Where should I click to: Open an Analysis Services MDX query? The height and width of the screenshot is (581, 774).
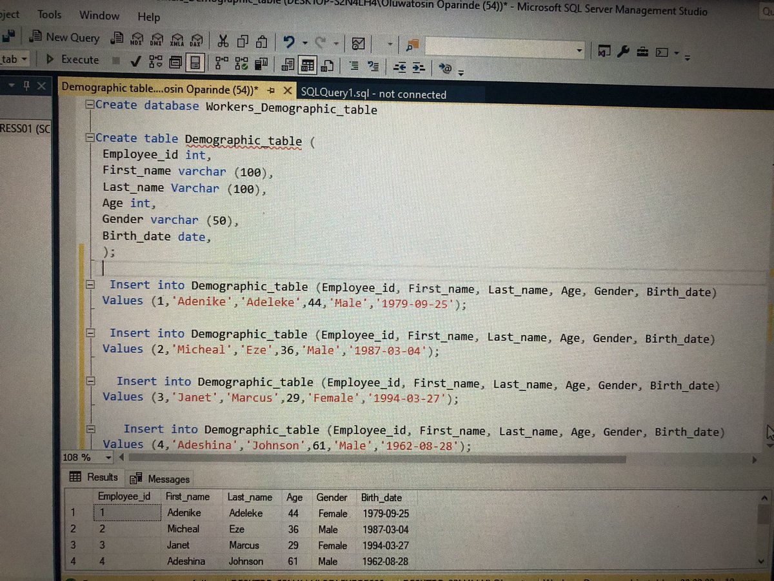[x=137, y=40]
